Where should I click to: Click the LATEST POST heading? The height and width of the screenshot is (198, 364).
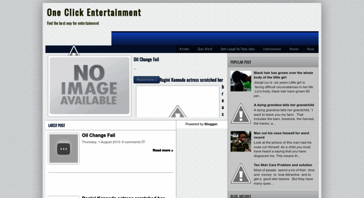57,125
